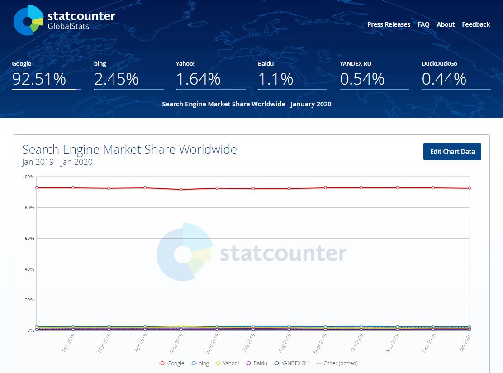Click the statcounter GlobalStats logo
This screenshot has width=503, height=373.
(x=64, y=20)
